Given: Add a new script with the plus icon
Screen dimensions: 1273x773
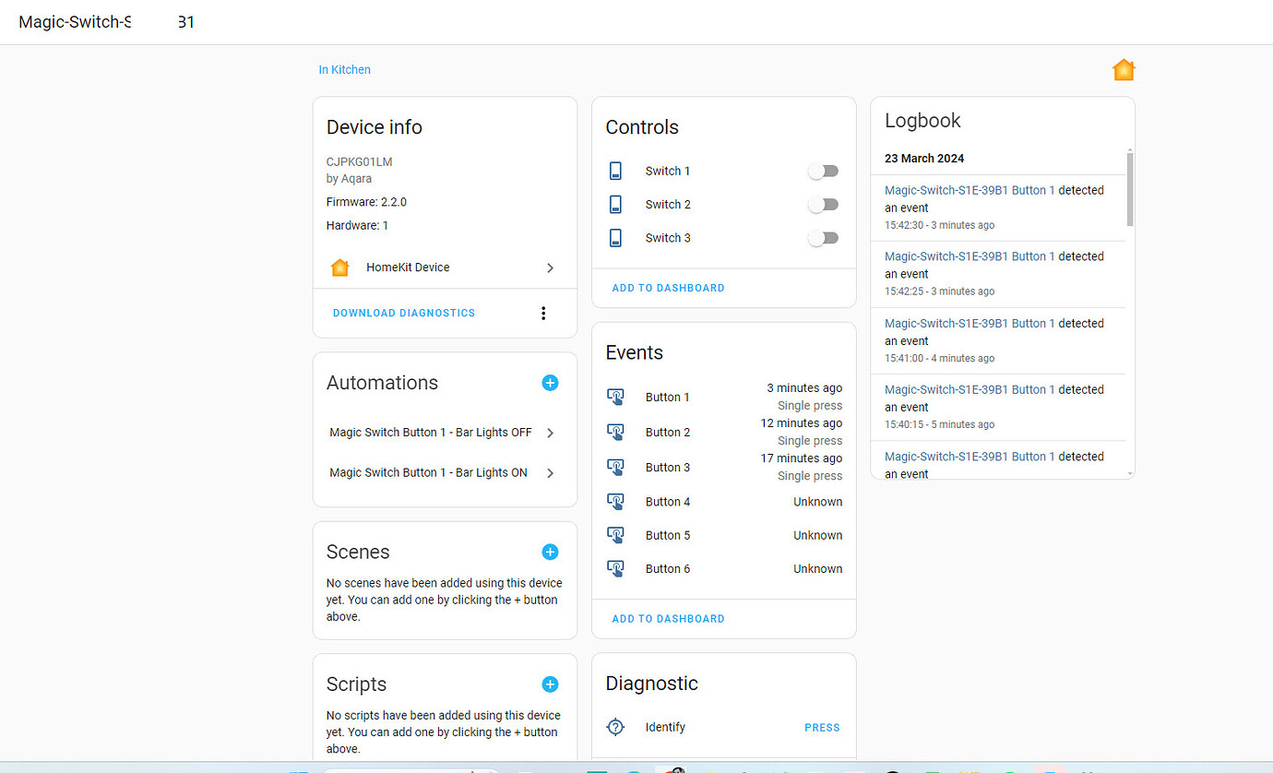Looking at the screenshot, I should tap(550, 684).
